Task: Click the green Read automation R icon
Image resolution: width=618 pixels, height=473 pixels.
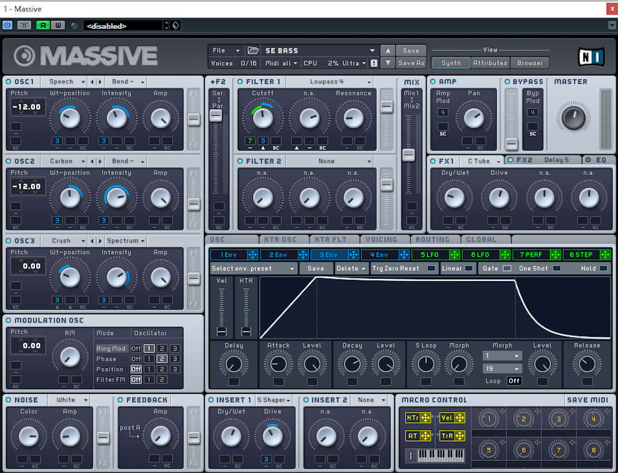Action: (x=43, y=25)
